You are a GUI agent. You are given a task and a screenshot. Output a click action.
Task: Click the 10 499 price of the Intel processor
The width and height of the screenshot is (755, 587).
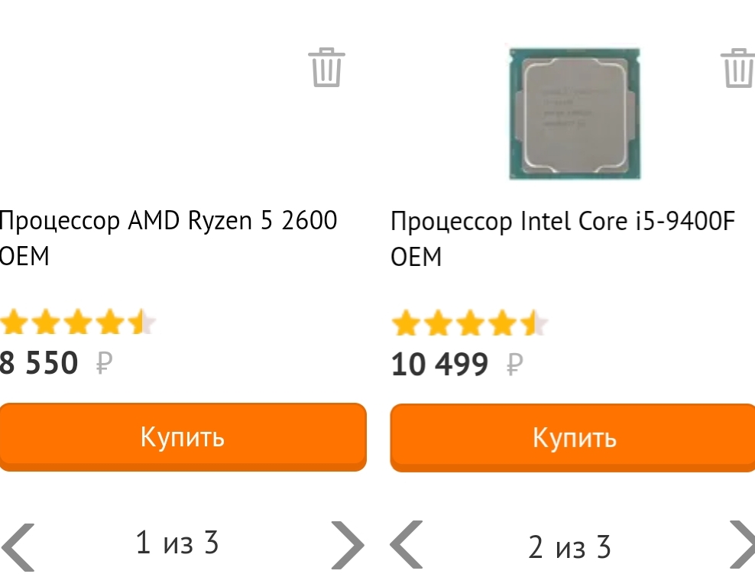click(439, 365)
